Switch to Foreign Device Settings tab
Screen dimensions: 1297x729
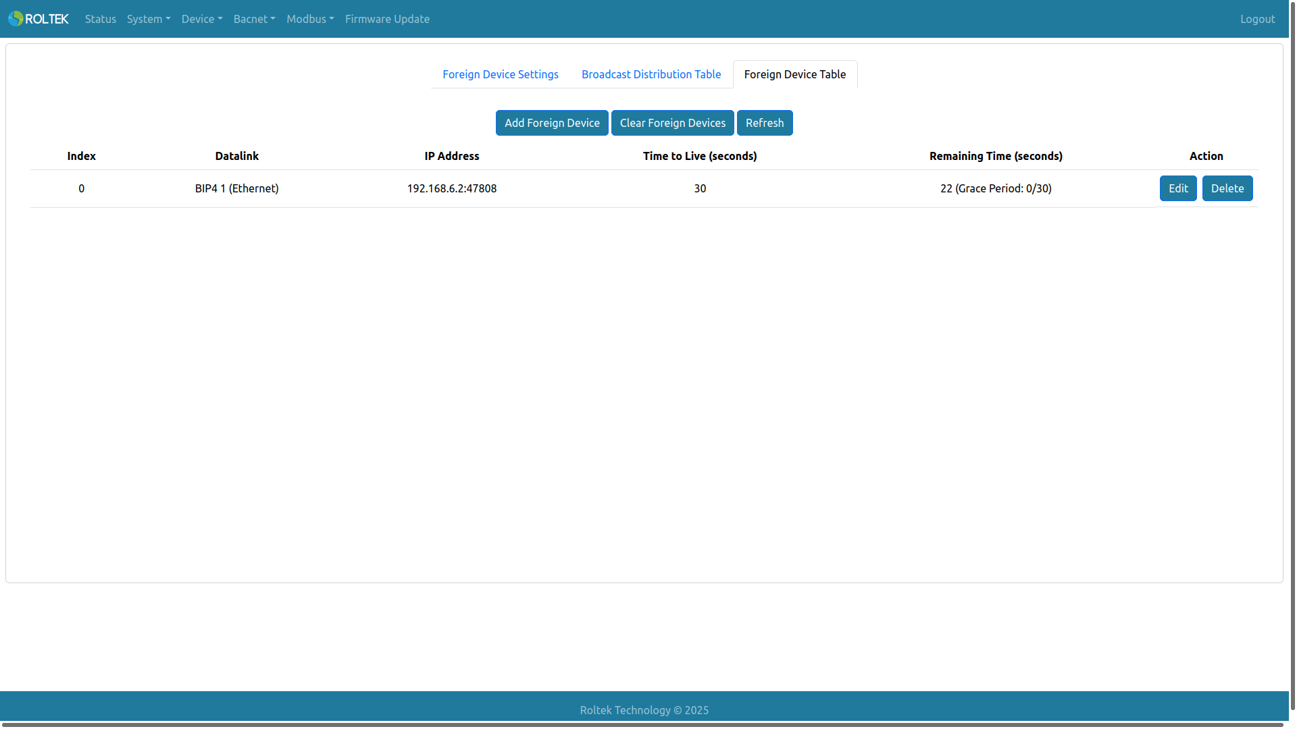pos(501,74)
